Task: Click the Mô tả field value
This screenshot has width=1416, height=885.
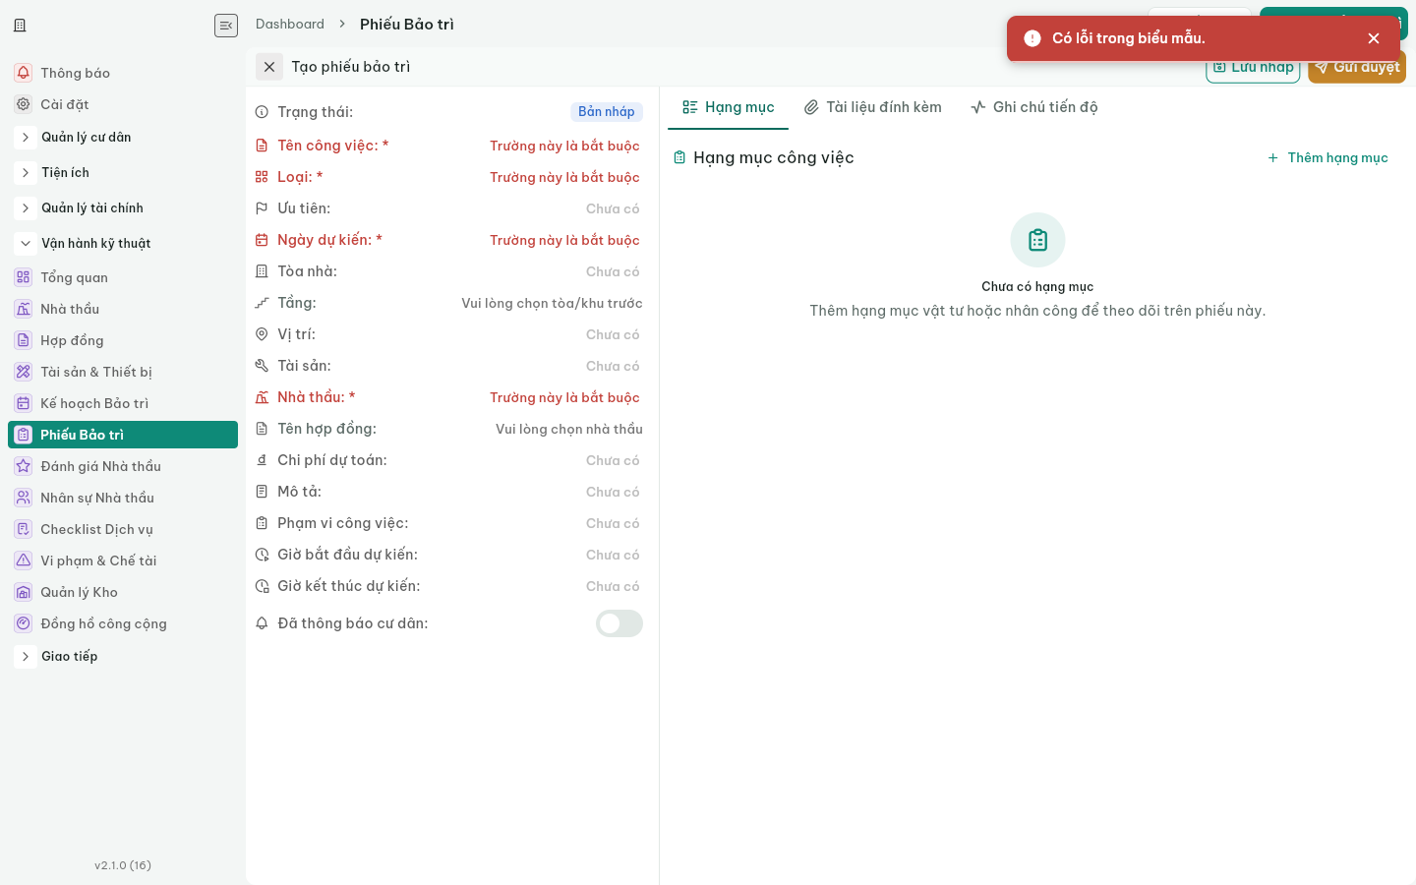Action: tap(613, 492)
